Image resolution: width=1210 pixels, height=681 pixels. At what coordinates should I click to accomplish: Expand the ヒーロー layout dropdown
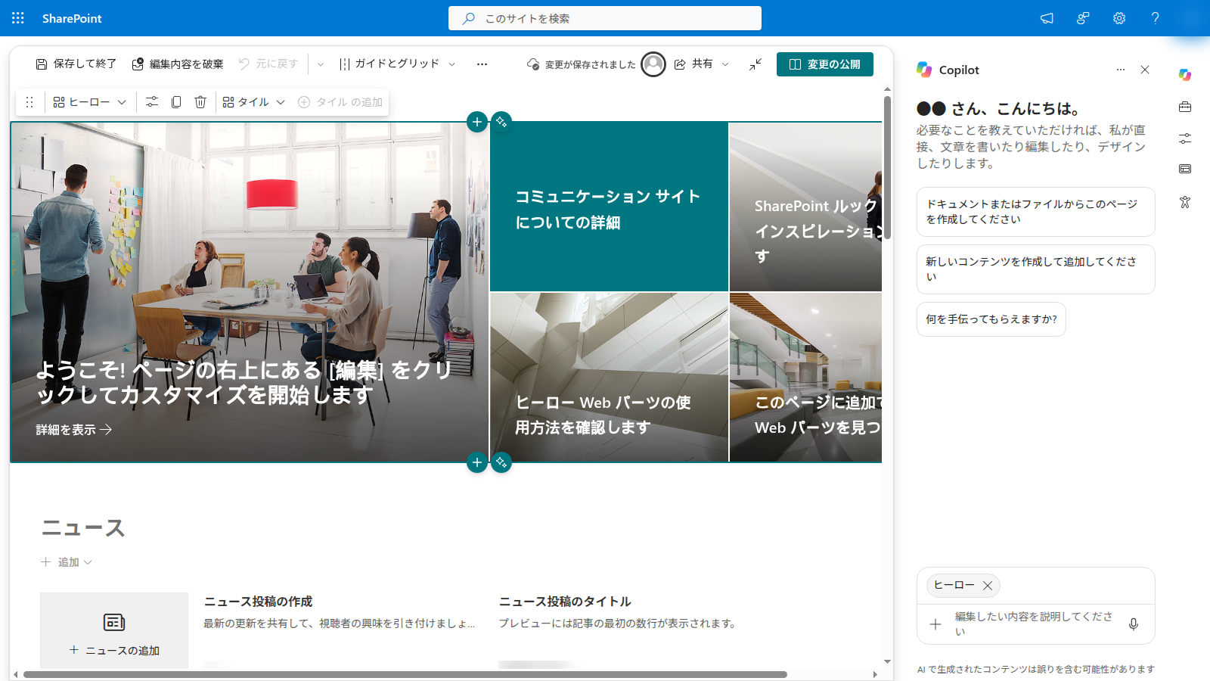[x=90, y=102]
